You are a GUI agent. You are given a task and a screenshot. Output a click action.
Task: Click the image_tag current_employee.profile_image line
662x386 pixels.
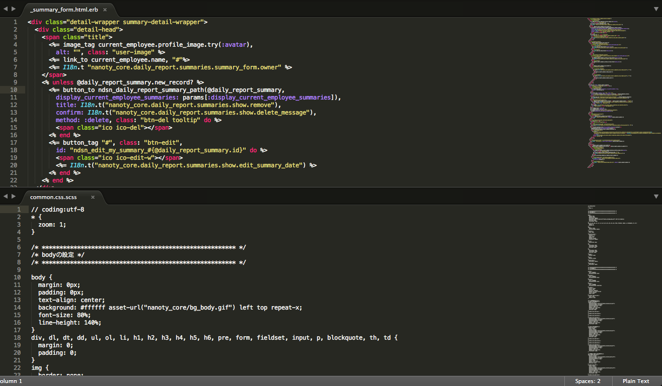click(x=151, y=45)
